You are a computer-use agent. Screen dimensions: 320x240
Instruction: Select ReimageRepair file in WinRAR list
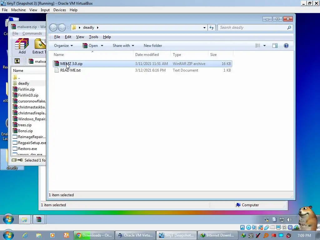point(29,137)
